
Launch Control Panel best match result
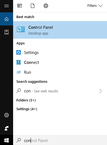(x=60, y=30)
